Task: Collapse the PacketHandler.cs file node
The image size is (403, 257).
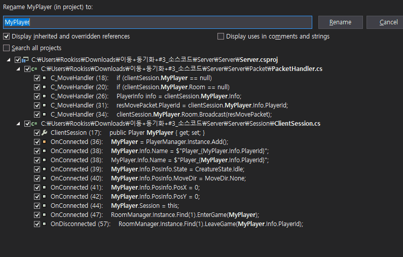Action: coord(18,69)
